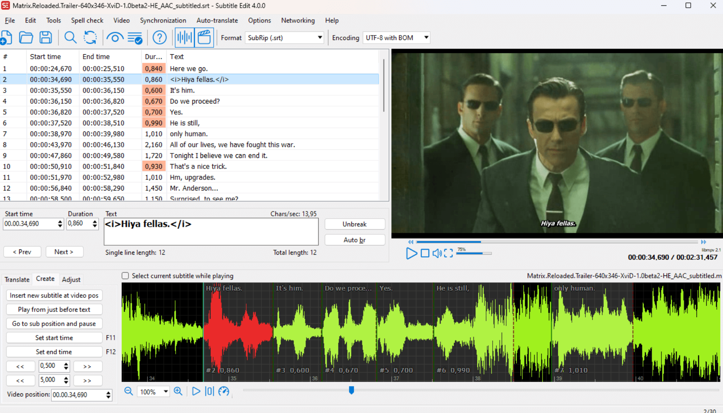This screenshot has width=723, height=413.
Task: Open Help with the question mark icon
Action: [159, 37]
